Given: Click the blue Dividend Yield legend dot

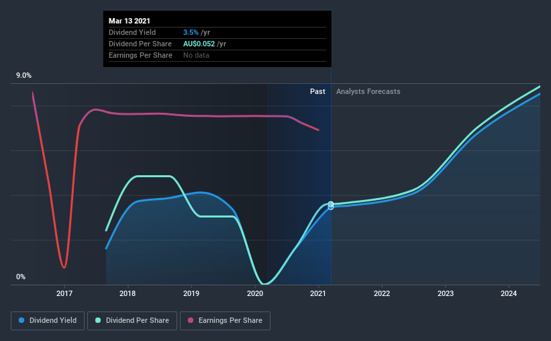Looking at the screenshot, I should (21, 320).
